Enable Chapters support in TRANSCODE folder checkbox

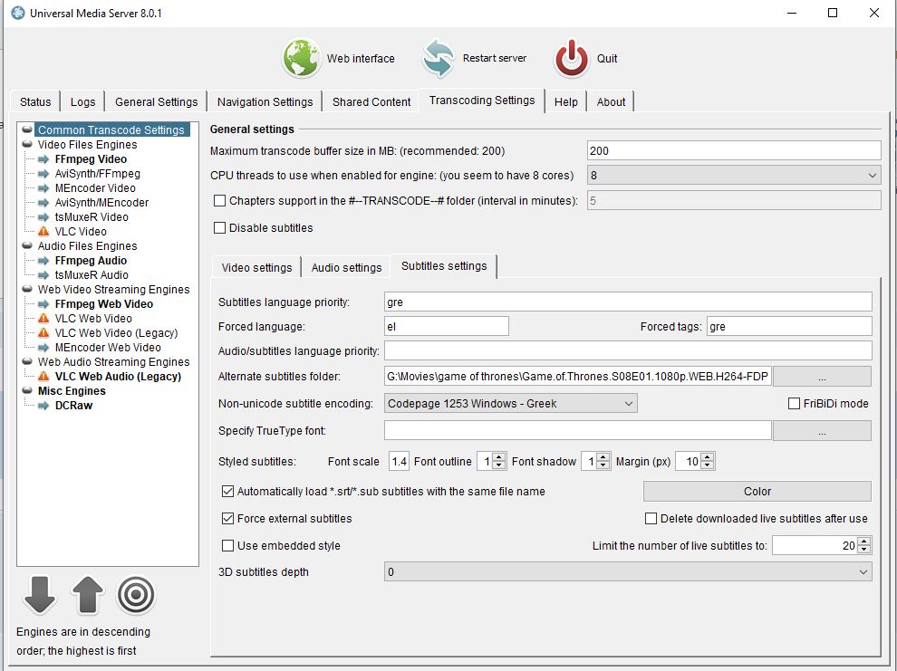pos(219,201)
